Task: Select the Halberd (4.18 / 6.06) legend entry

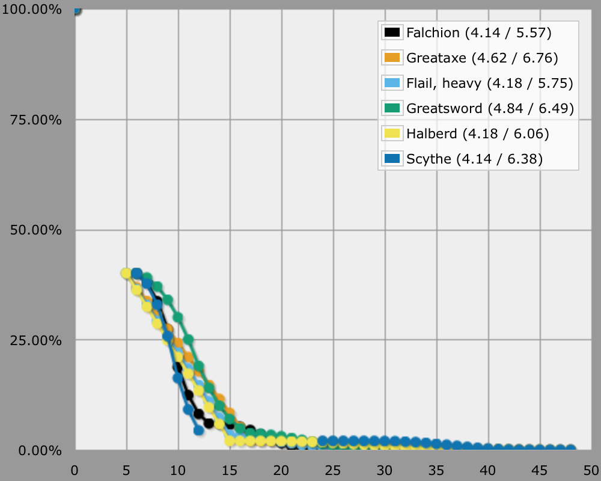Action: click(478, 133)
